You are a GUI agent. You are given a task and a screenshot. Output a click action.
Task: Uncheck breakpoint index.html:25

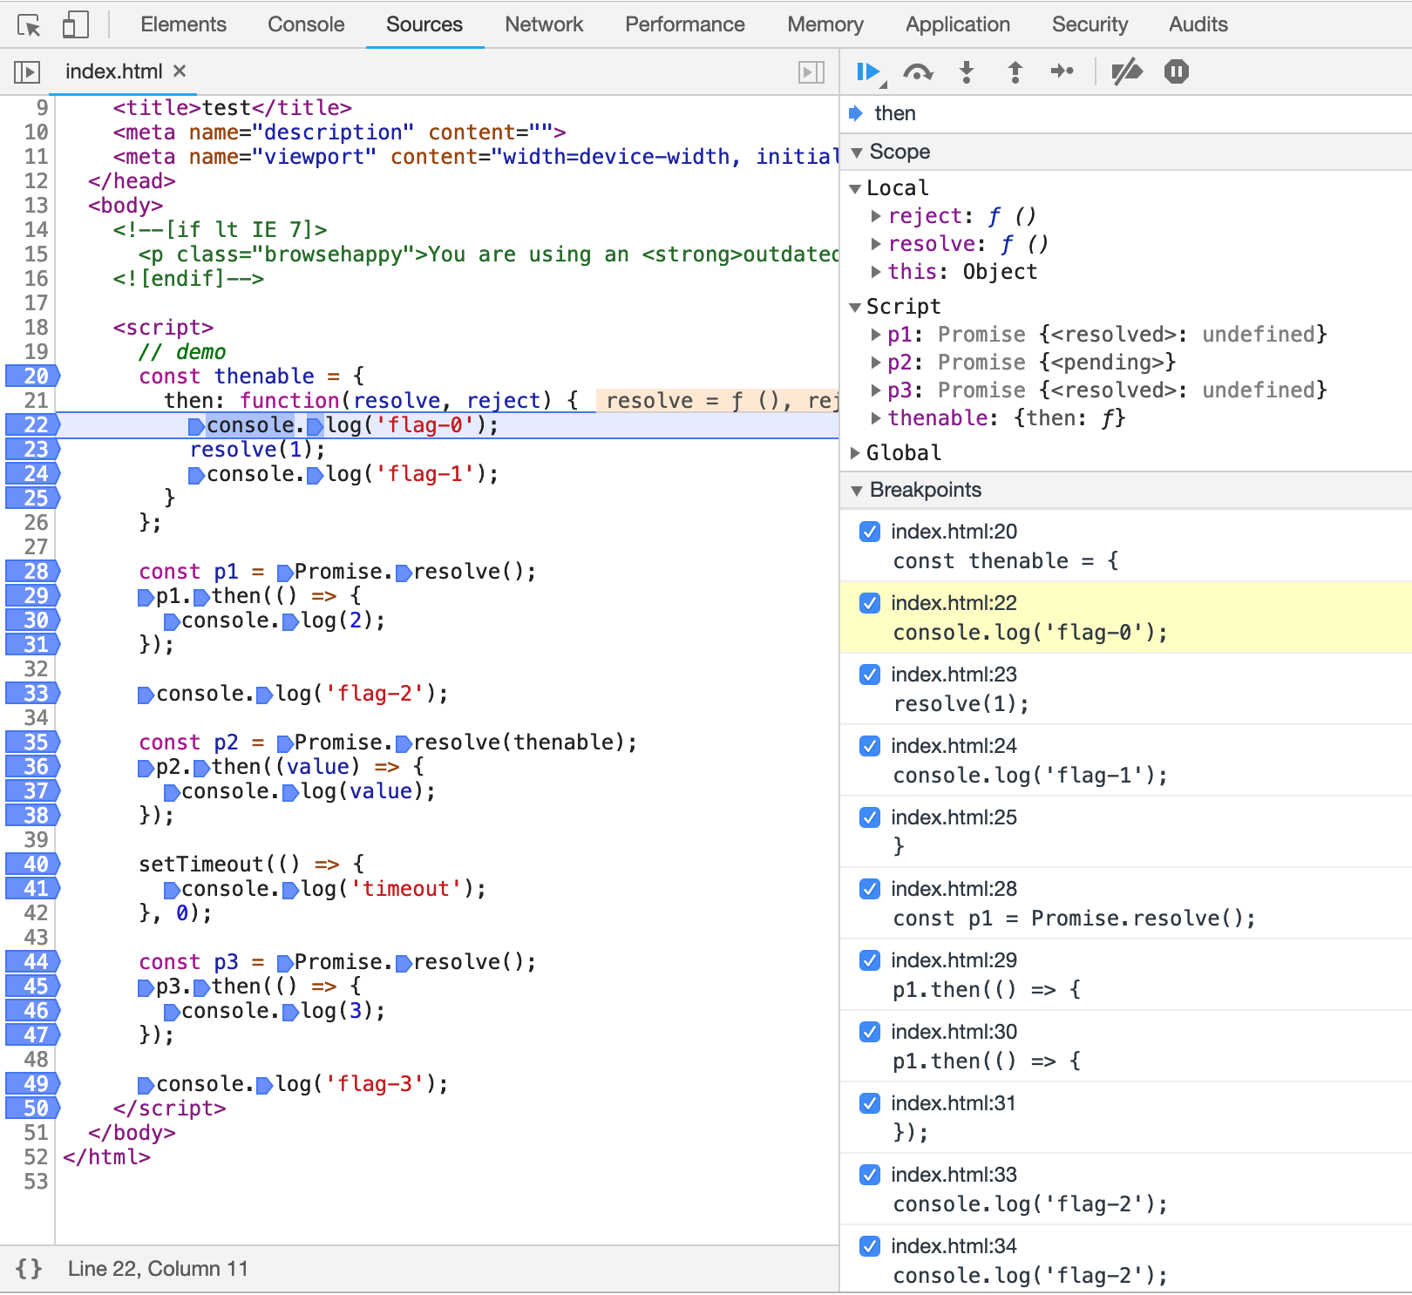tap(870, 817)
